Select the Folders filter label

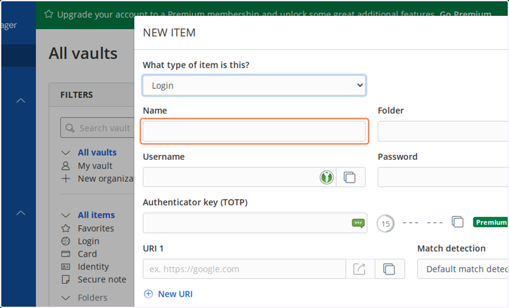(92, 298)
